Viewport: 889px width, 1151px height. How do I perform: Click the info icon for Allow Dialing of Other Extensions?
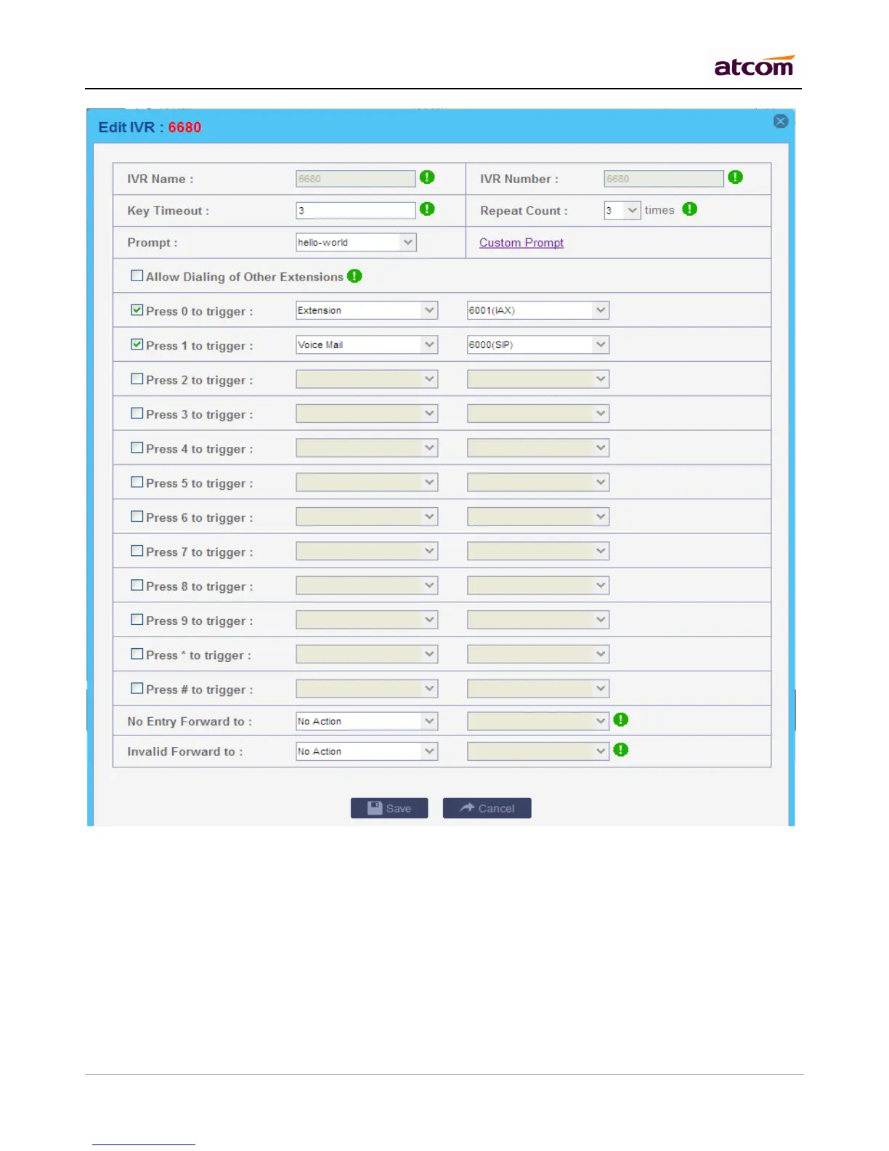click(354, 276)
